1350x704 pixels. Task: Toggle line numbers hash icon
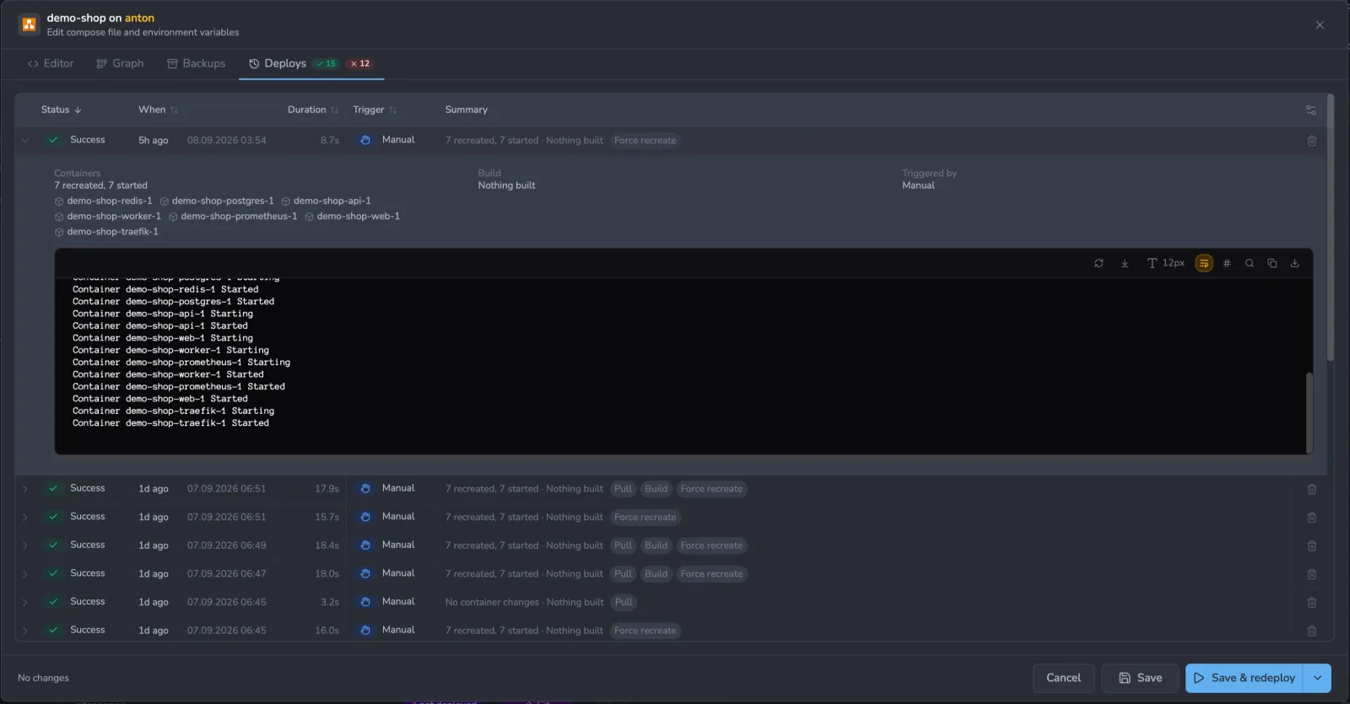tap(1227, 263)
